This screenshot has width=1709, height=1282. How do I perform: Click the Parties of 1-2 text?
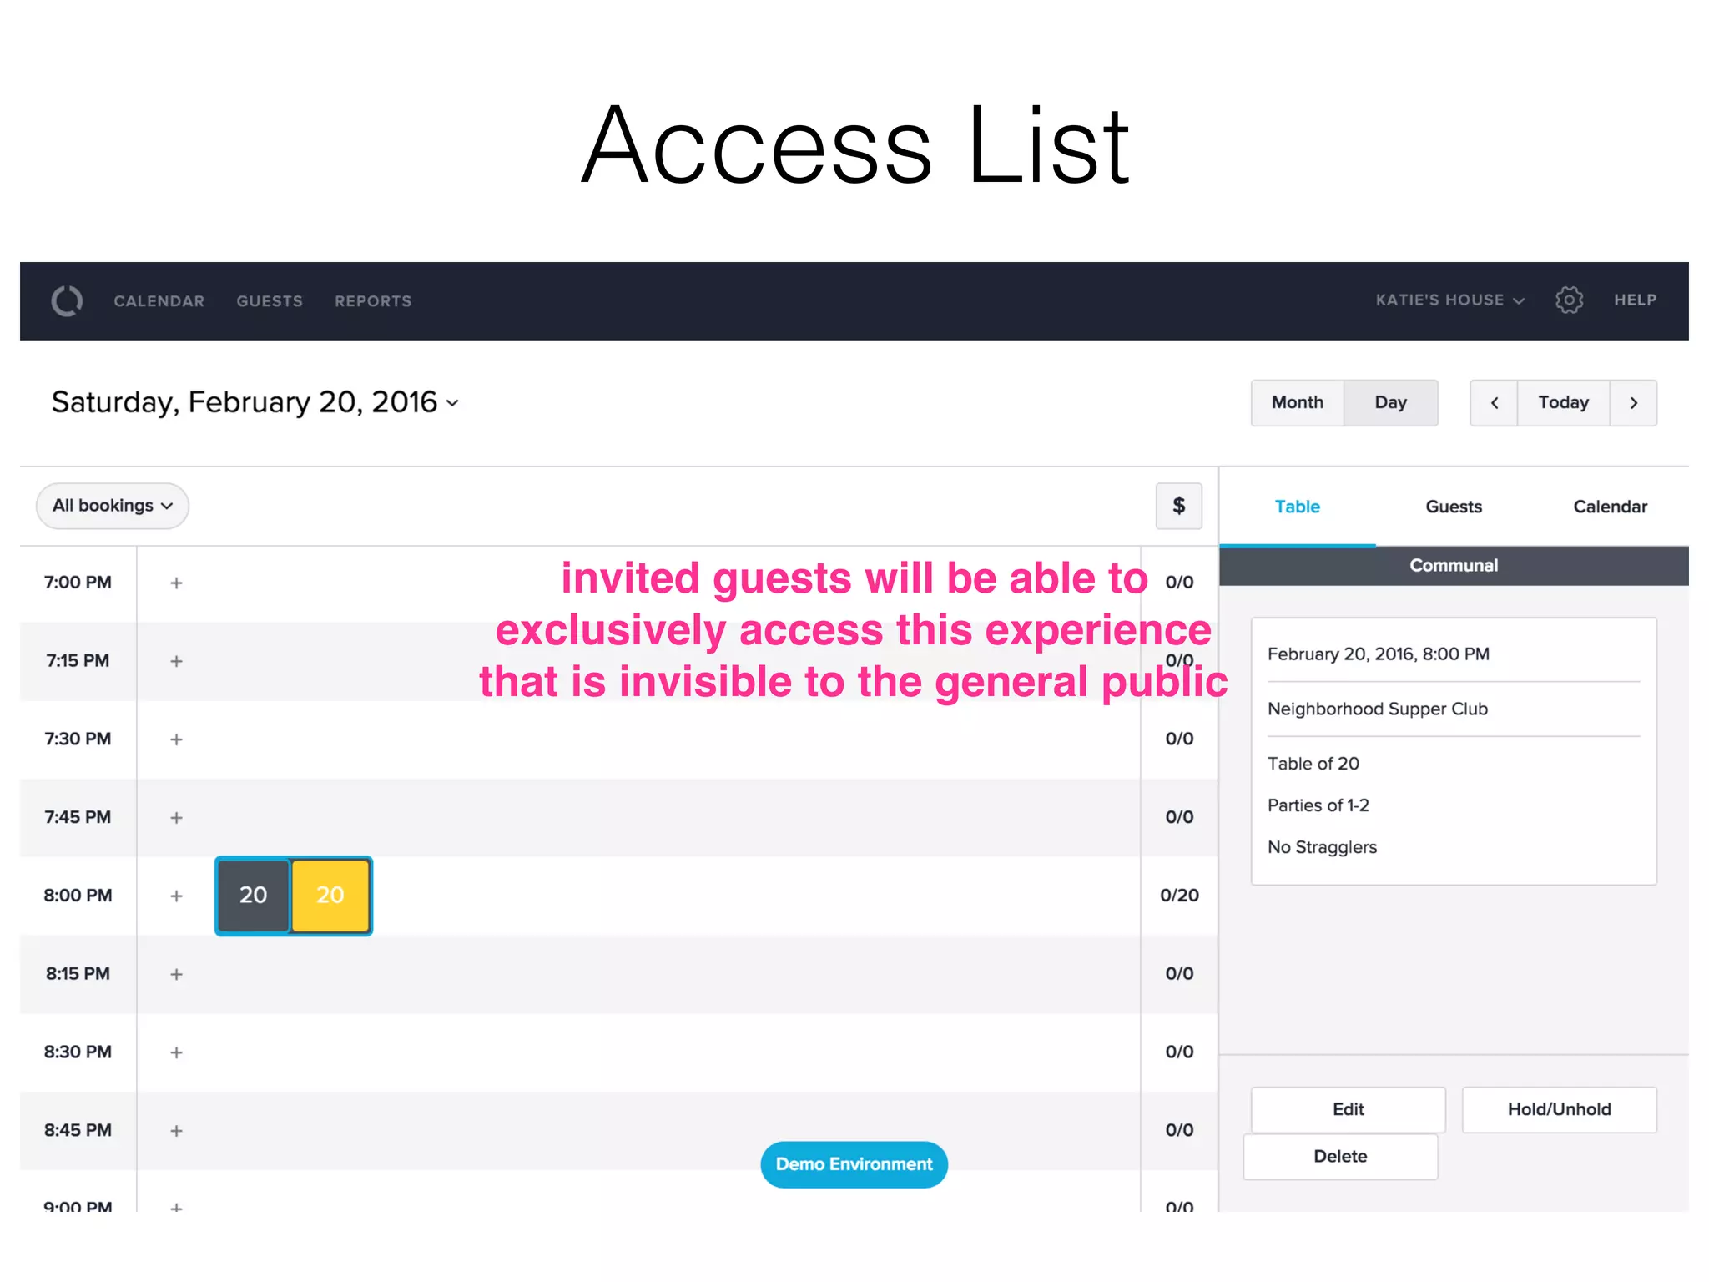[1318, 805]
